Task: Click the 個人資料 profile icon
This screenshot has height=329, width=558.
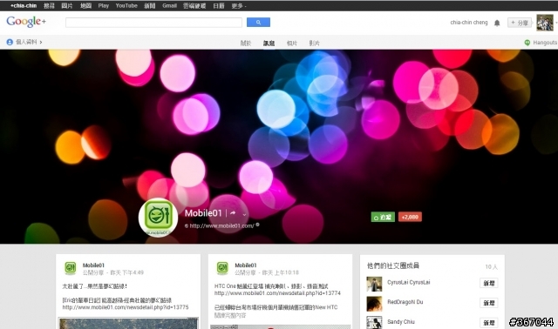Action: pos(10,42)
